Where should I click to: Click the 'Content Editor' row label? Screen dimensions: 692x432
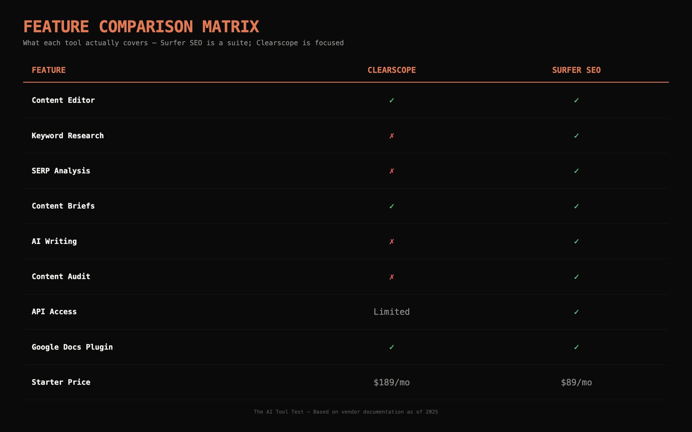63,100
